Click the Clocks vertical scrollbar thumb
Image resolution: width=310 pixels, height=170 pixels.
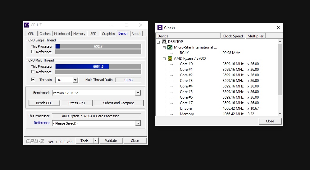pos(280,70)
